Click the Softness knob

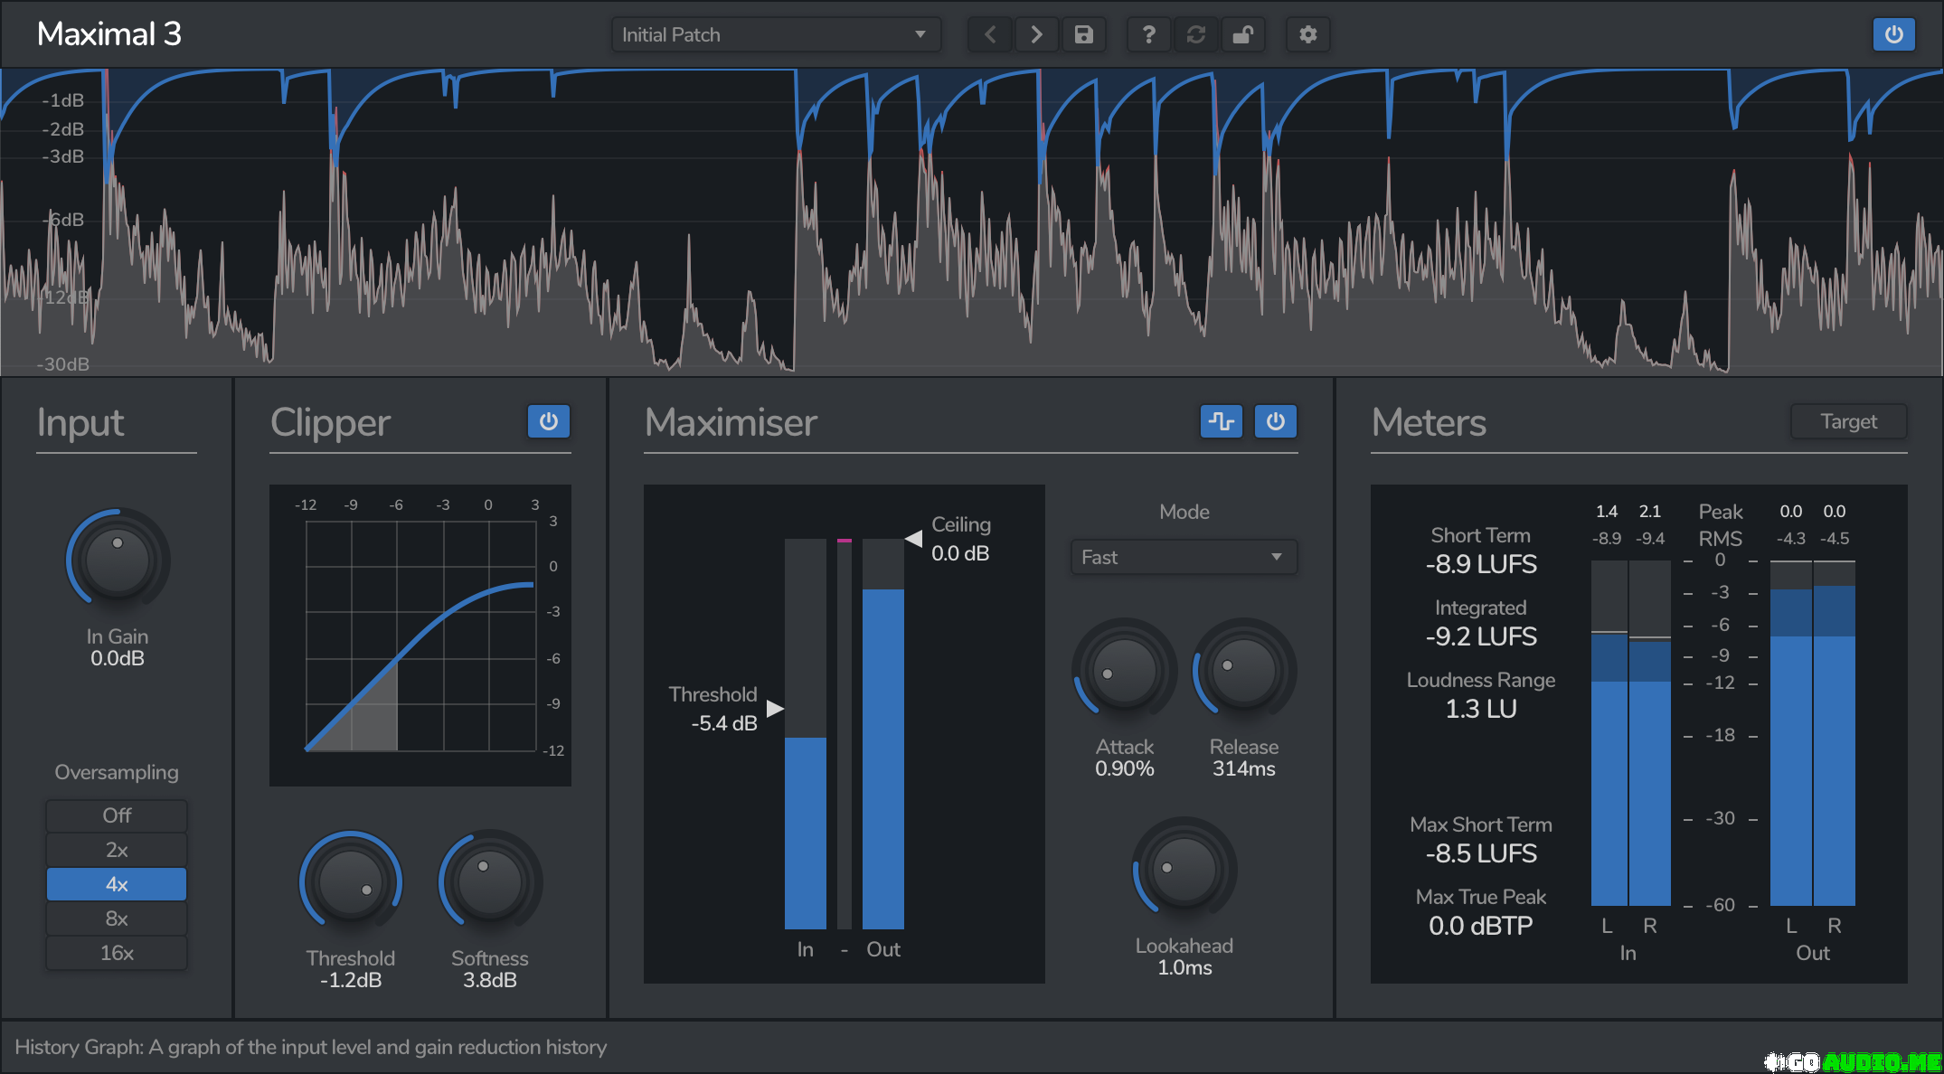click(490, 882)
